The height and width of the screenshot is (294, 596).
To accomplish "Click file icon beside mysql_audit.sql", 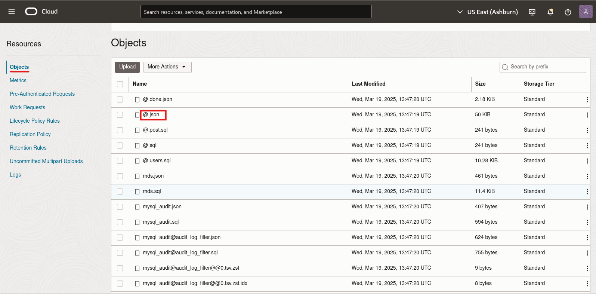I will click(137, 222).
